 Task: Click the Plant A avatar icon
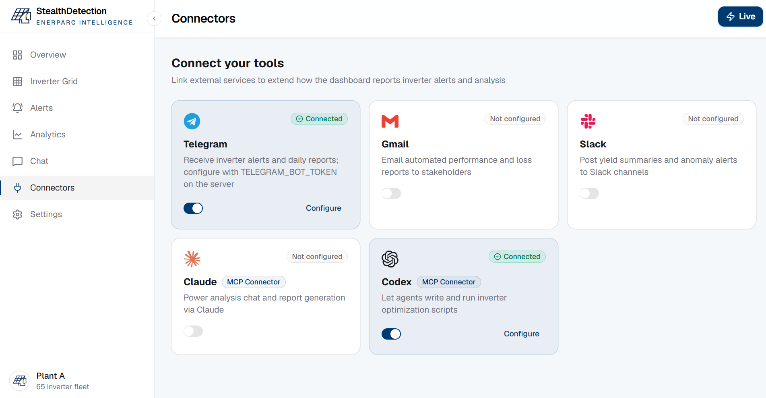(19, 381)
